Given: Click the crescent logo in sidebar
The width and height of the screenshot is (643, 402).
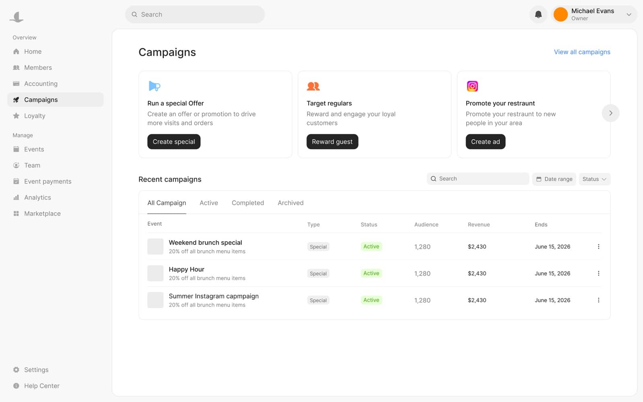Looking at the screenshot, I should tap(16, 16).
